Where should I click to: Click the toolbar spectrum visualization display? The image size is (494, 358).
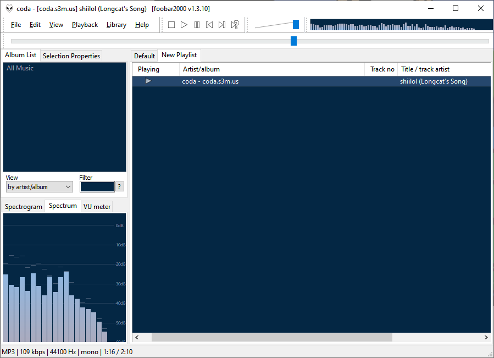[x=401, y=25]
